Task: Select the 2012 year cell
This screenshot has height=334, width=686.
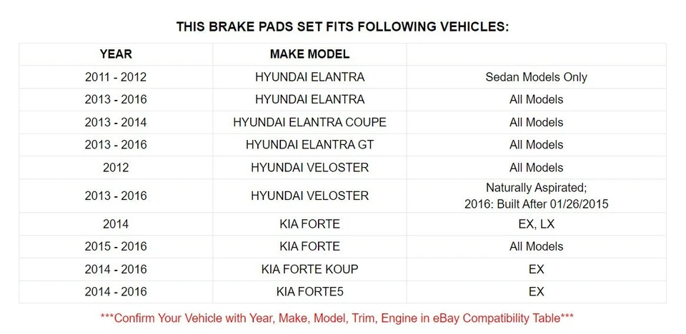Action: pyautogui.click(x=115, y=168)
